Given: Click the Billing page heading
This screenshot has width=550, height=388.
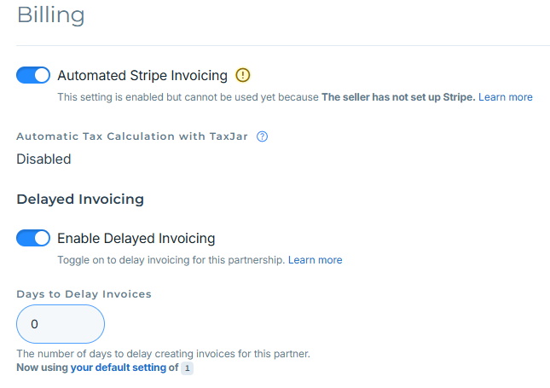Looking at the screenshot, I should [50, 15].
